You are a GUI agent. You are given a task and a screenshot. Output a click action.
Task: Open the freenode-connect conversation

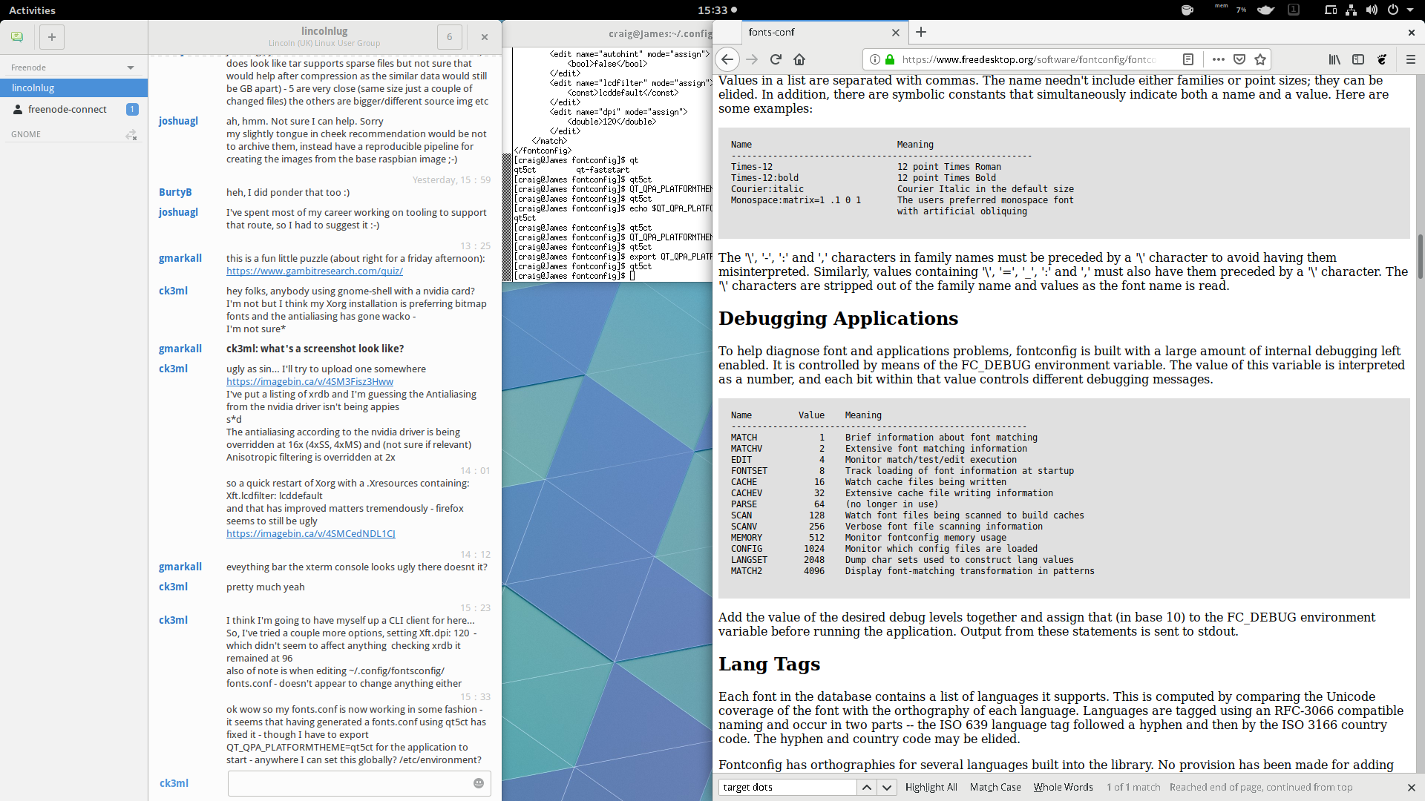pyautogui.click(x=73, y=109)
